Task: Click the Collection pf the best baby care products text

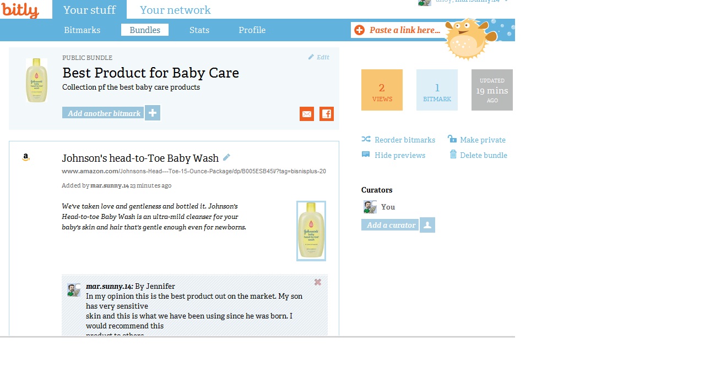Action: click(x=131, y=87)
